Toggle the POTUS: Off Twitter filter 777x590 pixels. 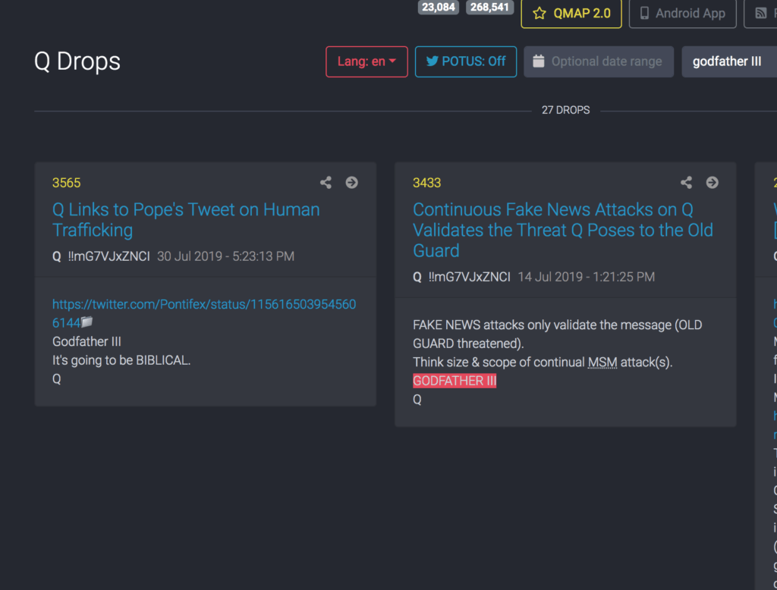click(465, 61)
